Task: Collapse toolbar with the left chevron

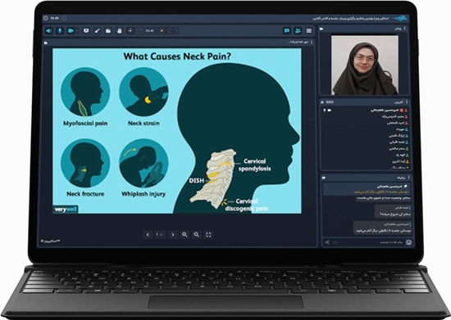Action: tap(176, 31)
